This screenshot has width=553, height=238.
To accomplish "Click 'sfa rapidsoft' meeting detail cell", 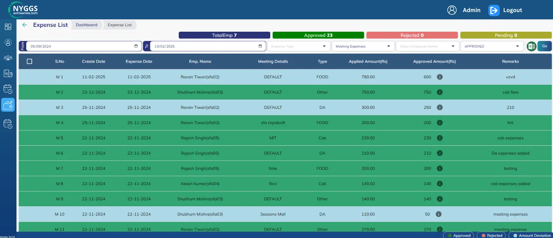I will point(273,123).
